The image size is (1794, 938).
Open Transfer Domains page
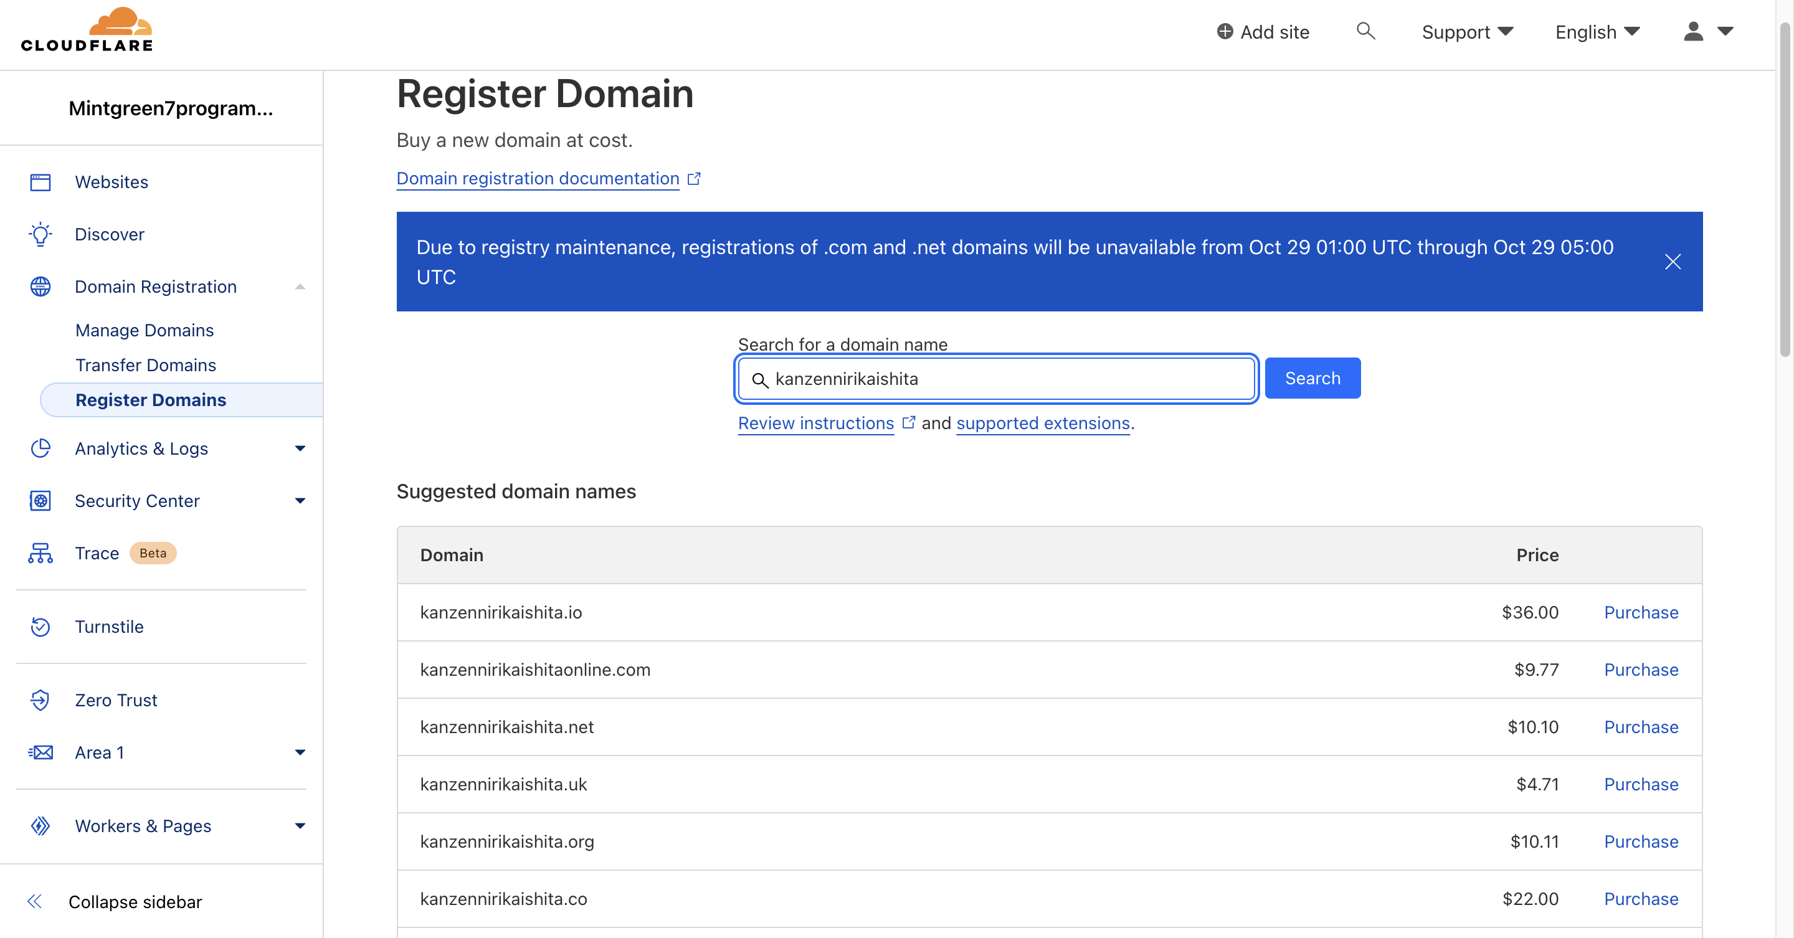pyautogui.click(x=146, y=365)
